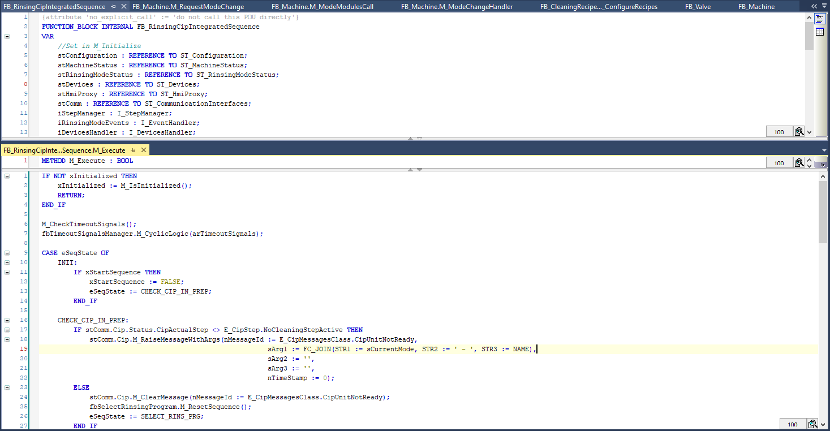Viewport: 830px width, 431px height.
Task: Click the zoom magnifier icon in the M_Execute header
Action: coord(799,163)
